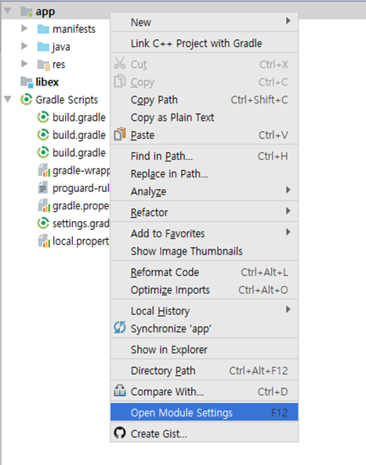The image size is (366, 465).
Task: Click the GitHub icon beside Create Gist
Action: click(120, 433)
